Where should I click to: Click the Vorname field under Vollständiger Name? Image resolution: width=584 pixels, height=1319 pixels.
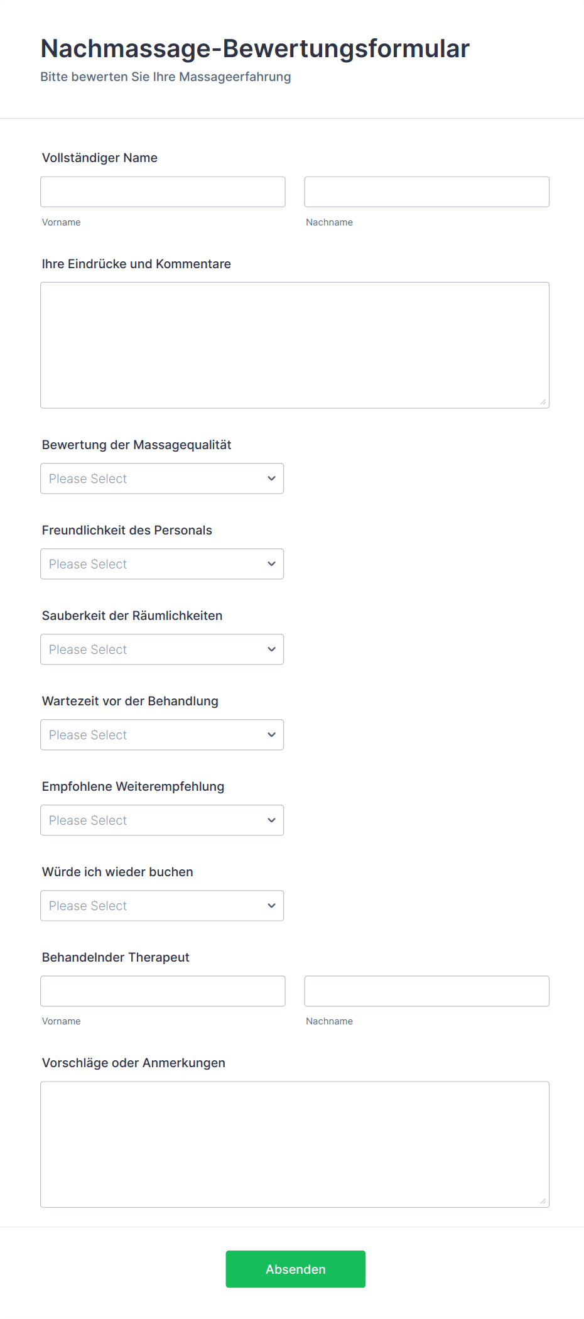[x=163, y=192]
